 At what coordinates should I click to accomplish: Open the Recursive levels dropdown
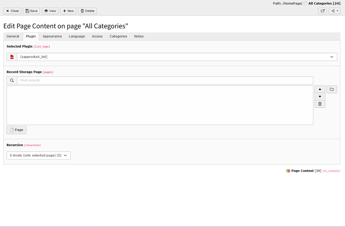[39, 155]
